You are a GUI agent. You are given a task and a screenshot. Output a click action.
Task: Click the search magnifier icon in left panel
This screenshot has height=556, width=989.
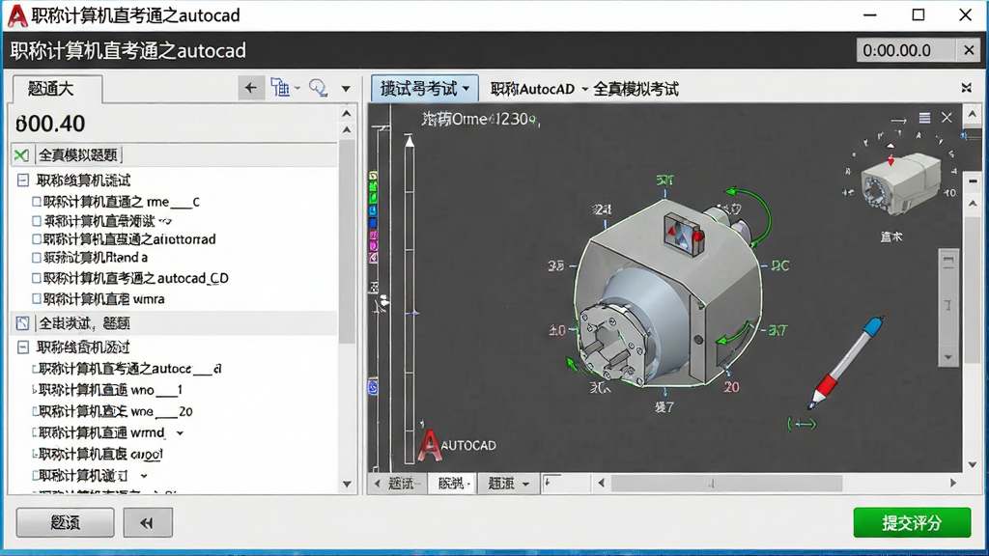(318, 88)
